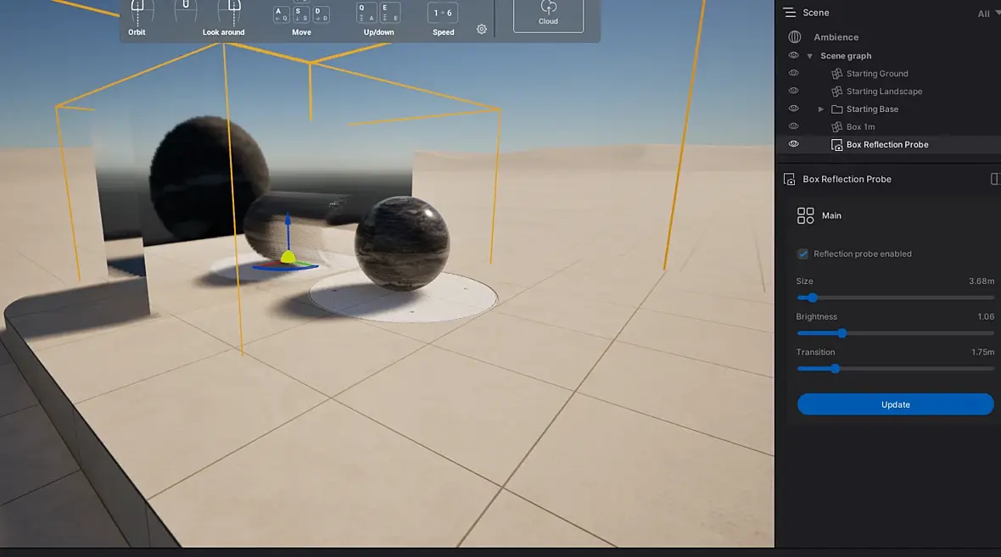Viewport: 1001px width, 557px height.
Task: Uncheck Reflection probe enabled checkbox
Action: pyautogui.click(x=803, y=254)
